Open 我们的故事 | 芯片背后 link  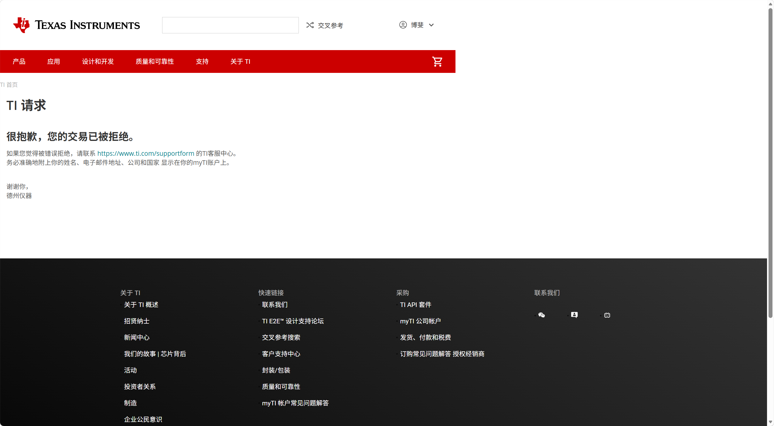click(x=155, y=354)
